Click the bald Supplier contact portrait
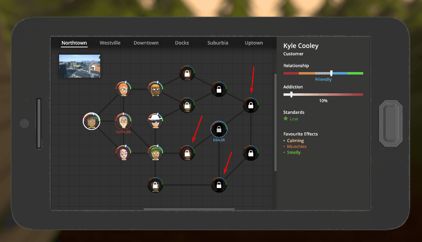 click(124, 121)
